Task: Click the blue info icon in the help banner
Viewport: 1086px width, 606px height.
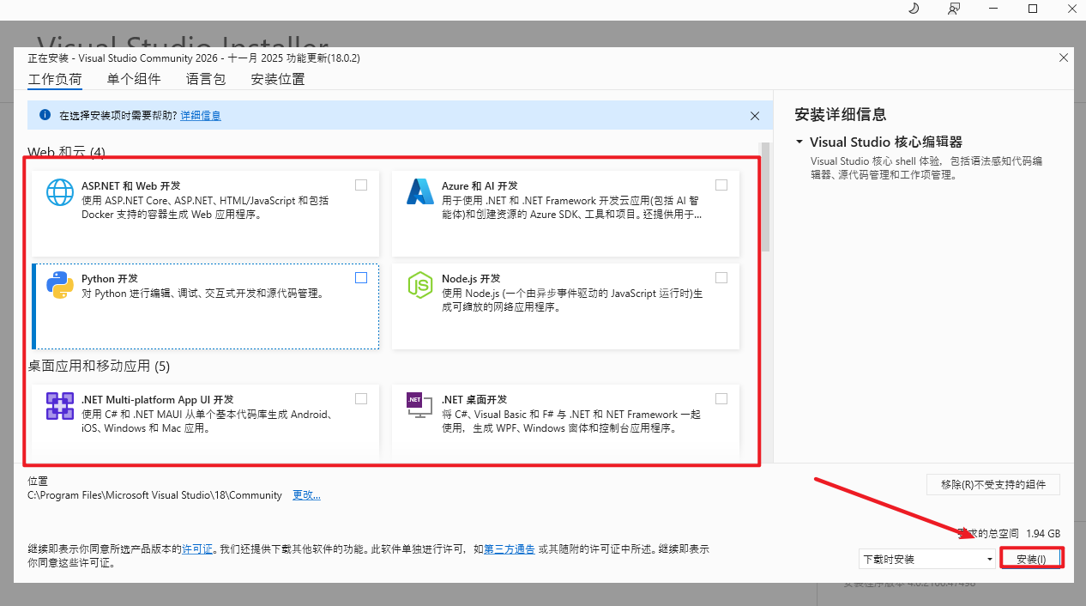Action: [45, 114]
